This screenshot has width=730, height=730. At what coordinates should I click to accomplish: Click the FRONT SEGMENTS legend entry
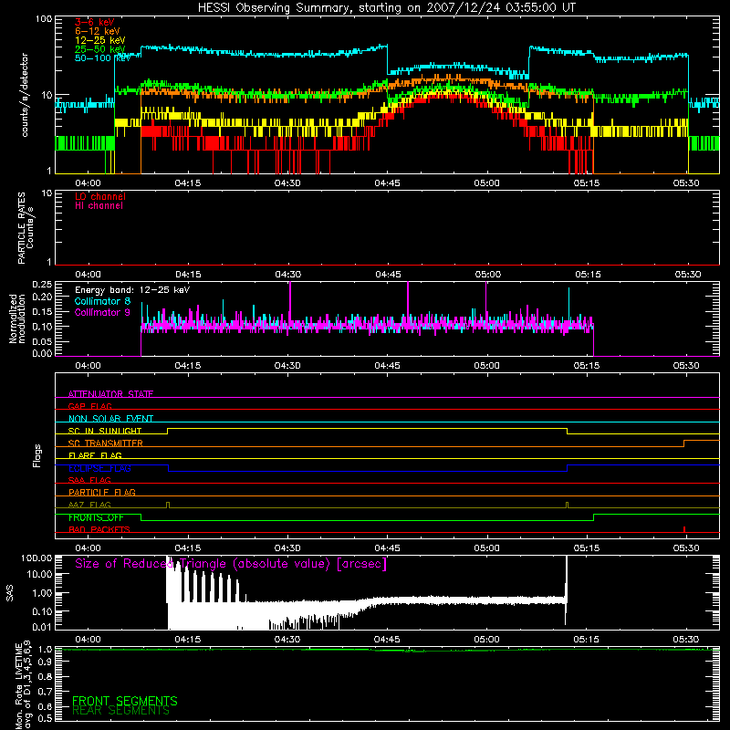(125, 701)
